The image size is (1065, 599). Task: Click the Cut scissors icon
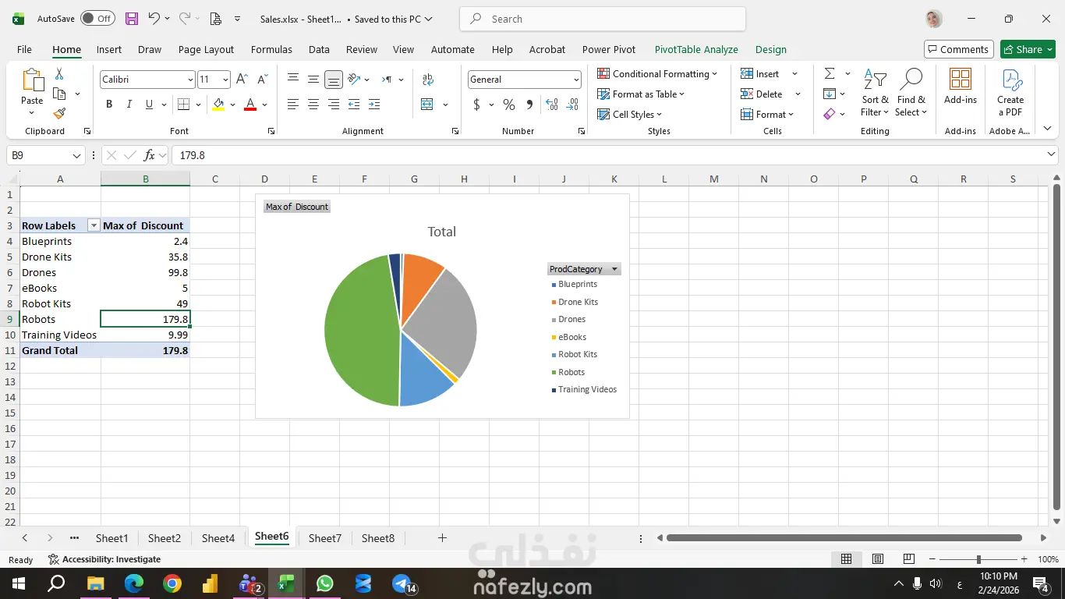(59, 74)
